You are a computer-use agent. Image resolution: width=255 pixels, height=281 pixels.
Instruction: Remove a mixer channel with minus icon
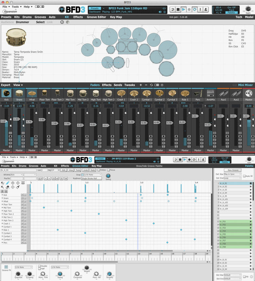pos(146,85)
